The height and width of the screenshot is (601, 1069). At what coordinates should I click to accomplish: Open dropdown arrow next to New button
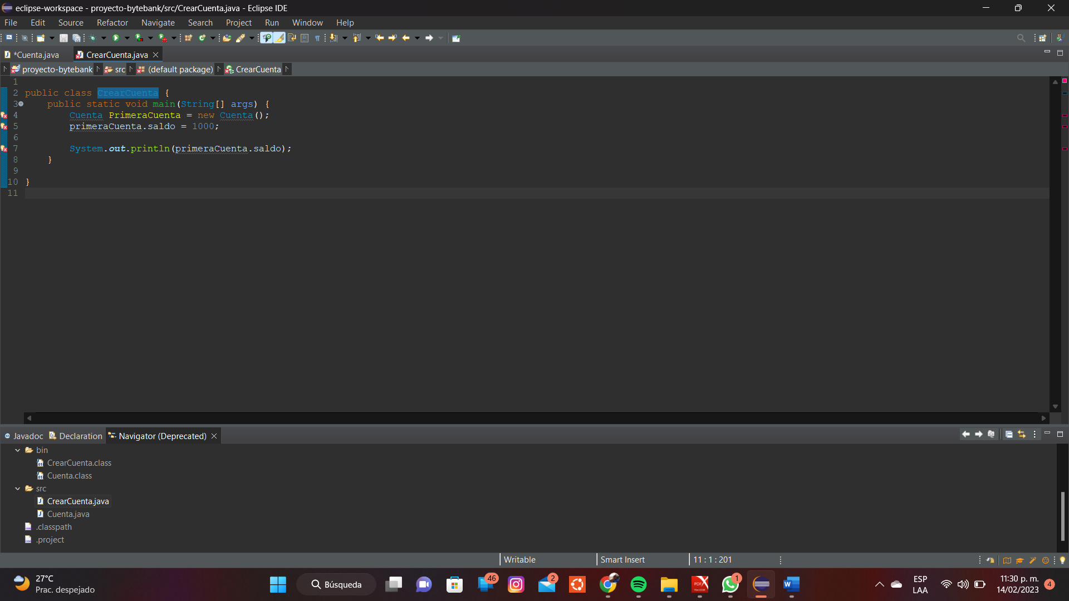coord(52,38)
